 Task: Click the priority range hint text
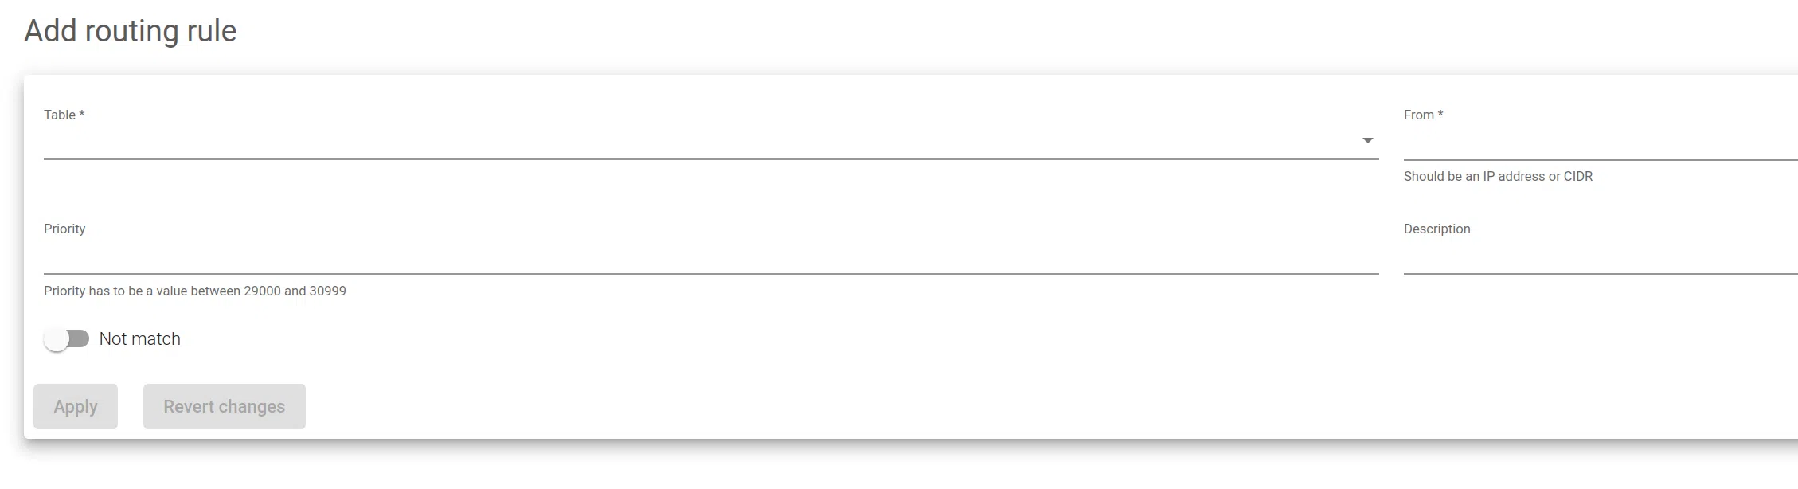coord(195,291)
